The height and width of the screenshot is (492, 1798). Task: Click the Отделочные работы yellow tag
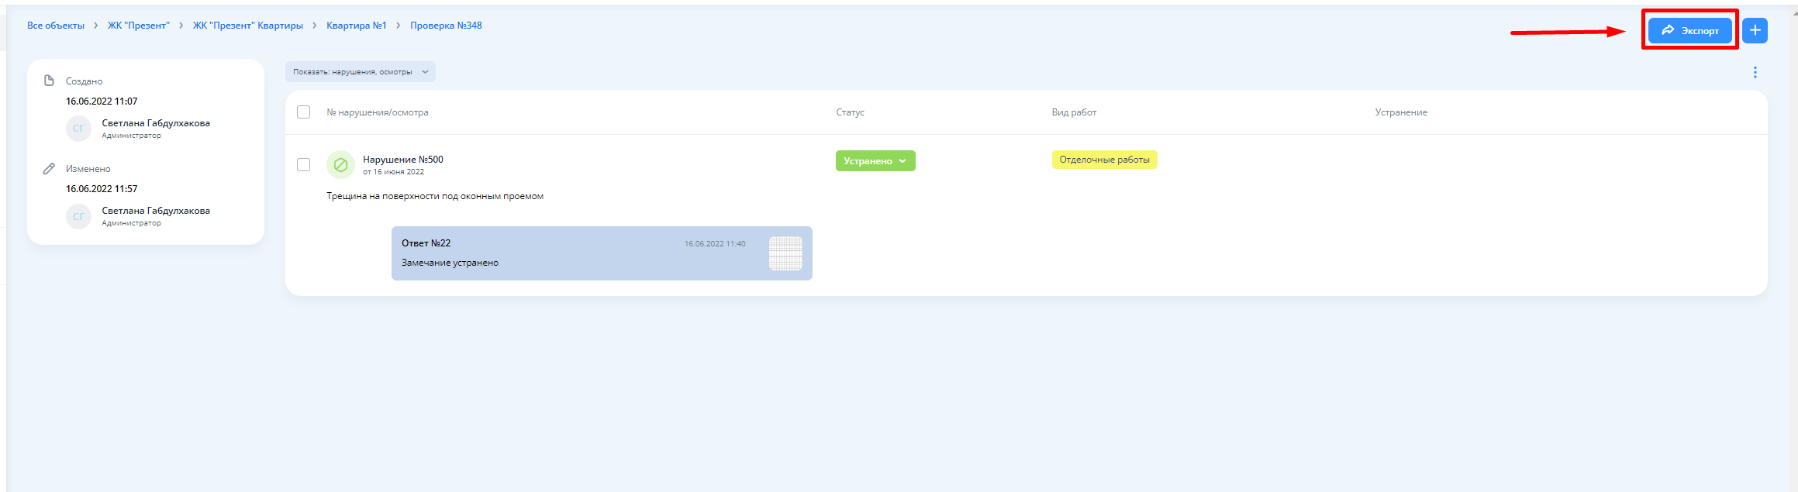[1104, 160]
